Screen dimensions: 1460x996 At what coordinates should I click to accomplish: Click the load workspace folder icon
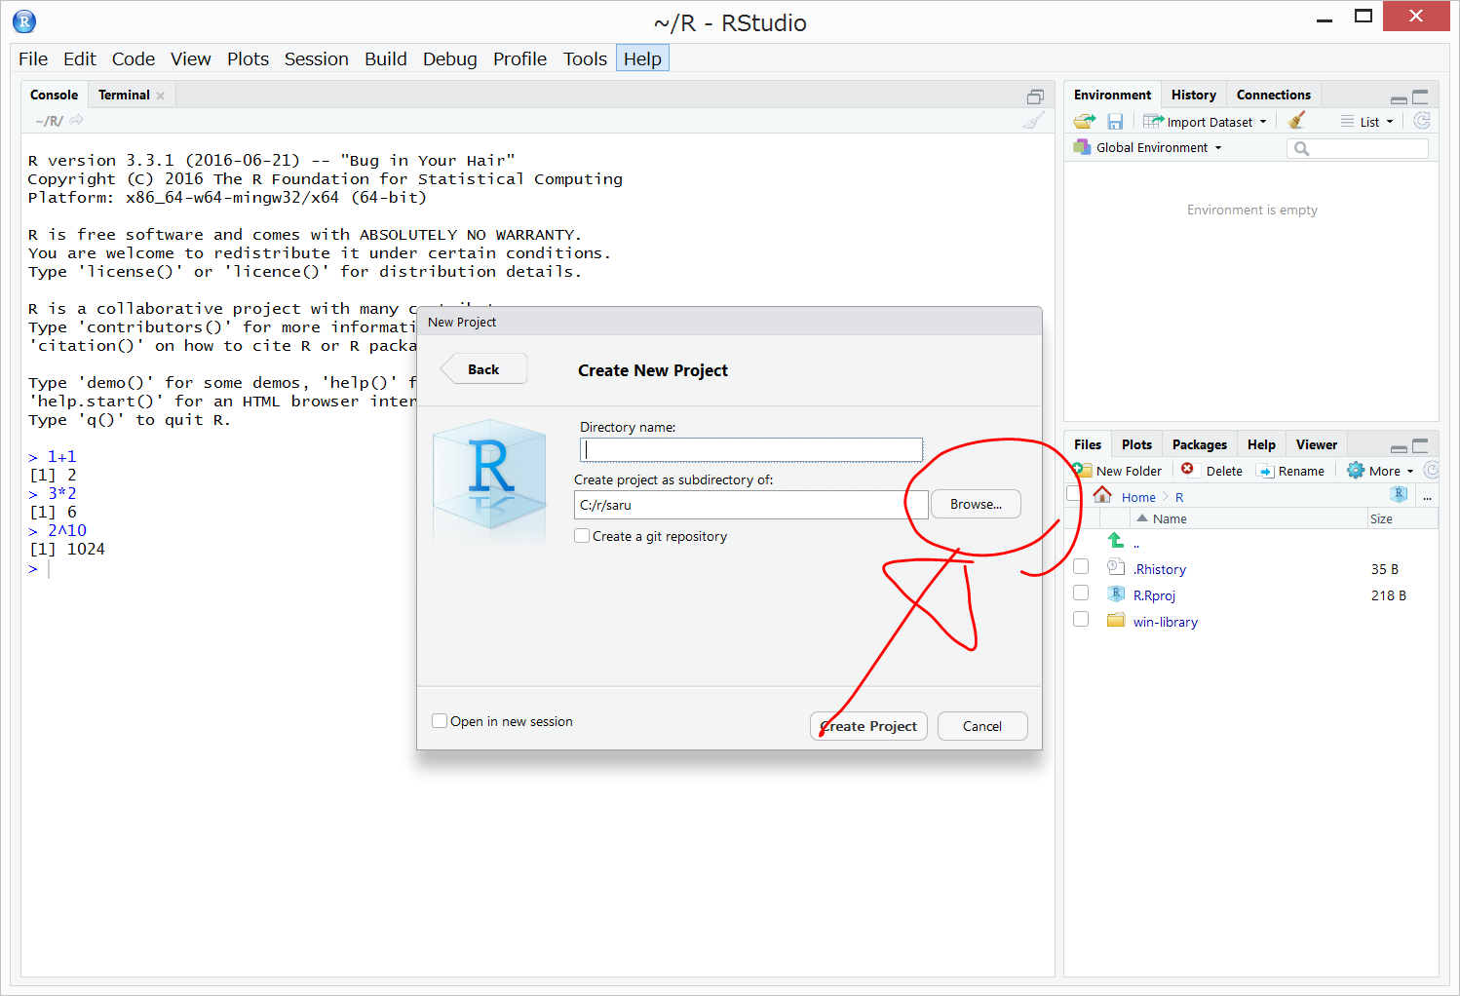coord(1084,122)
